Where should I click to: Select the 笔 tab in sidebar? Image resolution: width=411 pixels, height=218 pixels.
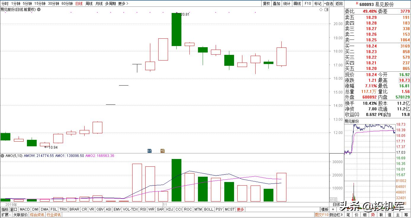[x=348, y=215]
